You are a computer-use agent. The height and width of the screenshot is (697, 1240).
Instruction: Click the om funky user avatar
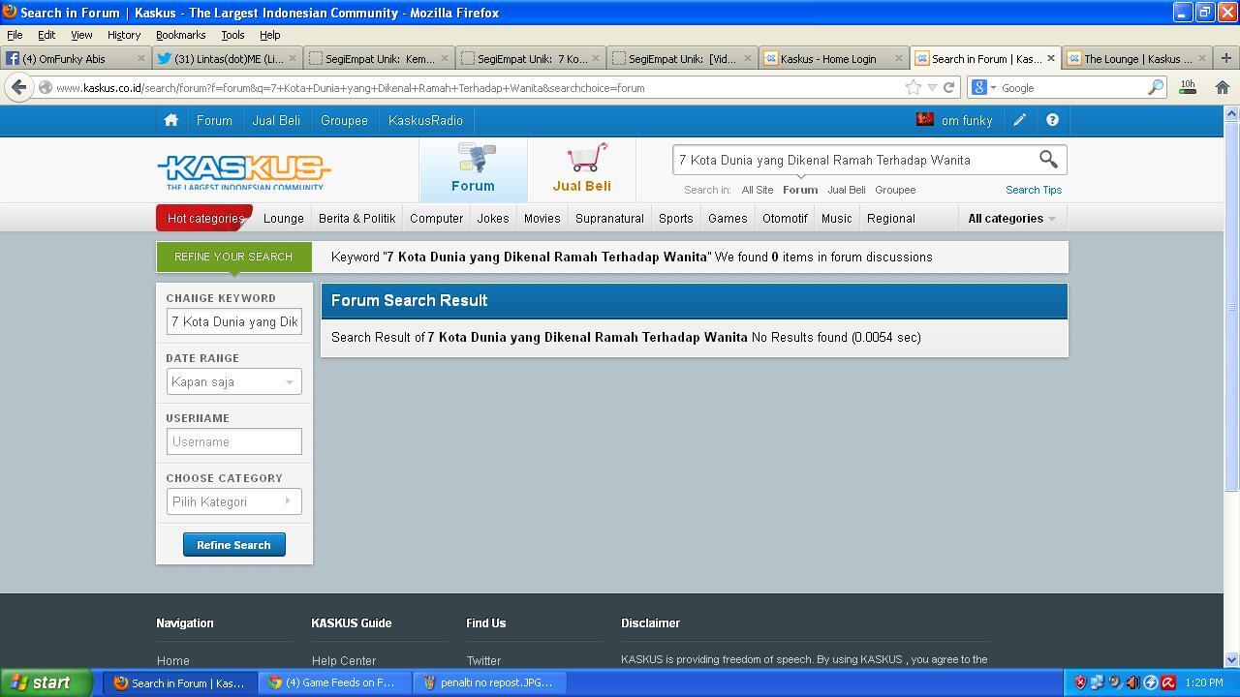pyautogui.click(x=925, y=120)
